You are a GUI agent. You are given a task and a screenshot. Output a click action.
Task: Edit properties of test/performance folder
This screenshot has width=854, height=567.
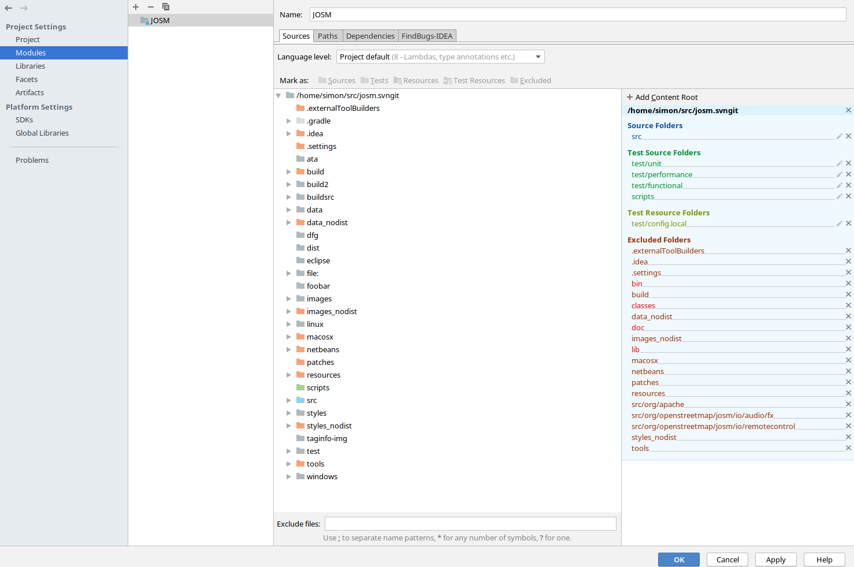point(839,174)
